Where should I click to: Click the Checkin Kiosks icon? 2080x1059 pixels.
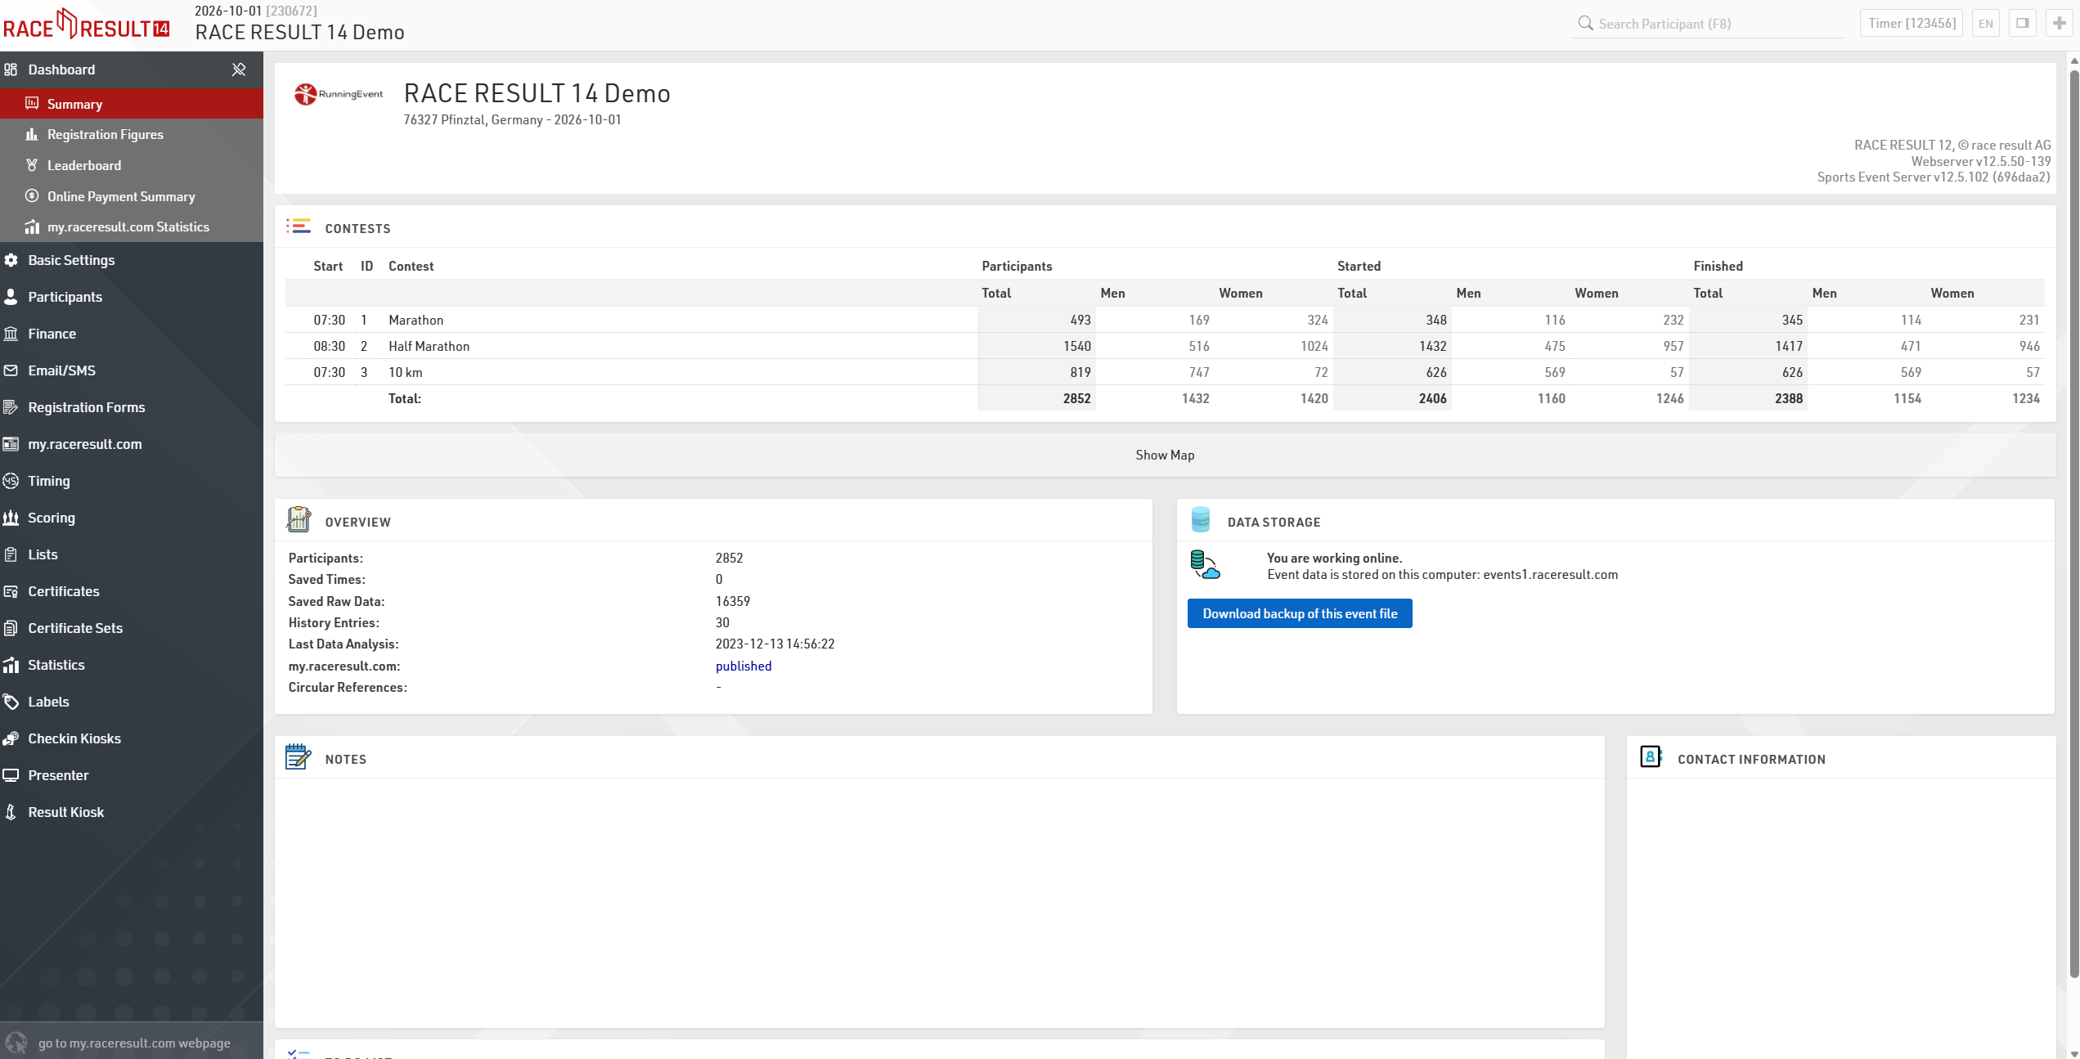click(x=11, y=738)
